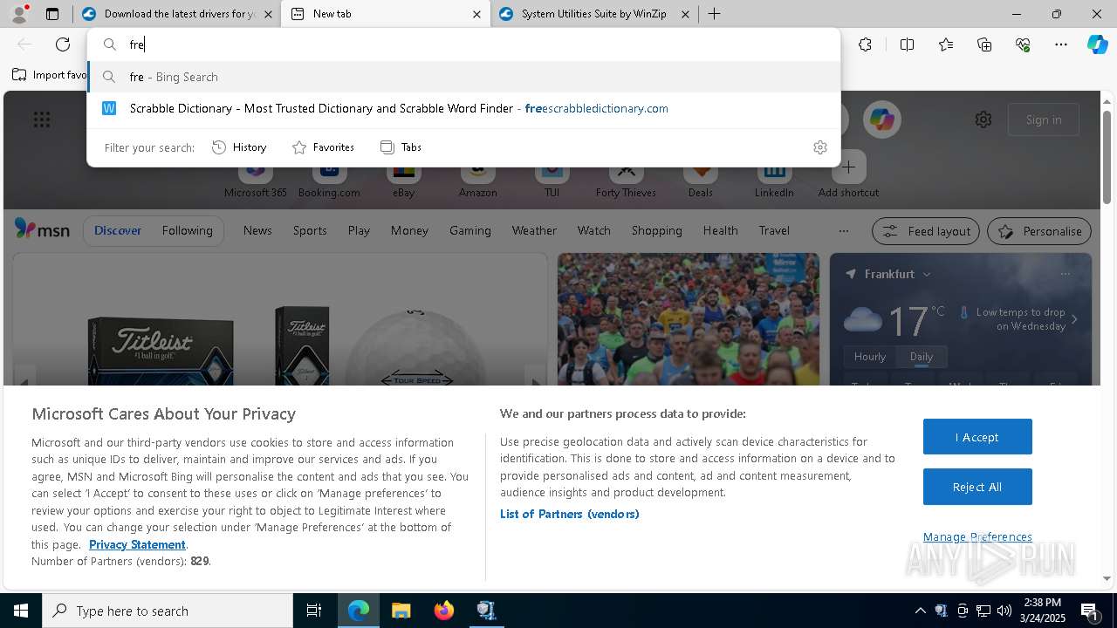Open File Explorer from taskbar

401,611
